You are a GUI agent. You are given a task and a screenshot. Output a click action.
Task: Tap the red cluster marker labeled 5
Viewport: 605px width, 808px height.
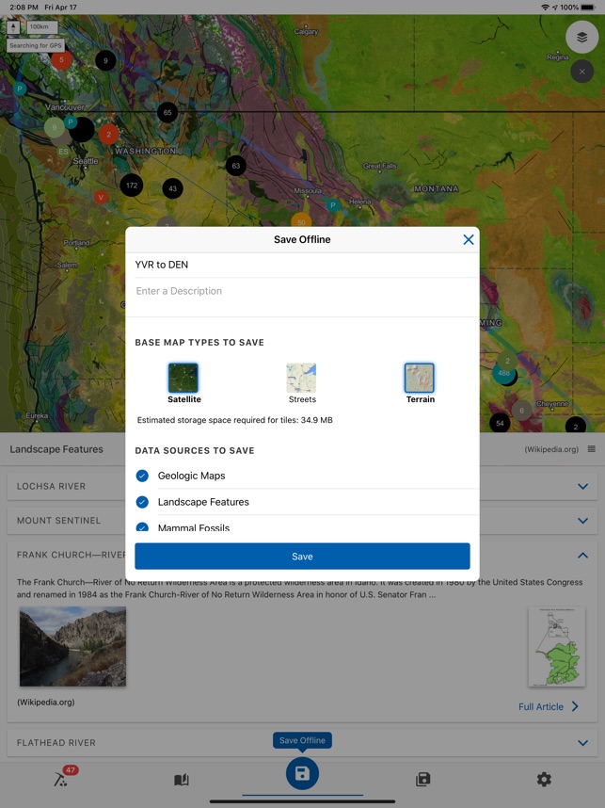pyautogui.click(x=61, y=59)
